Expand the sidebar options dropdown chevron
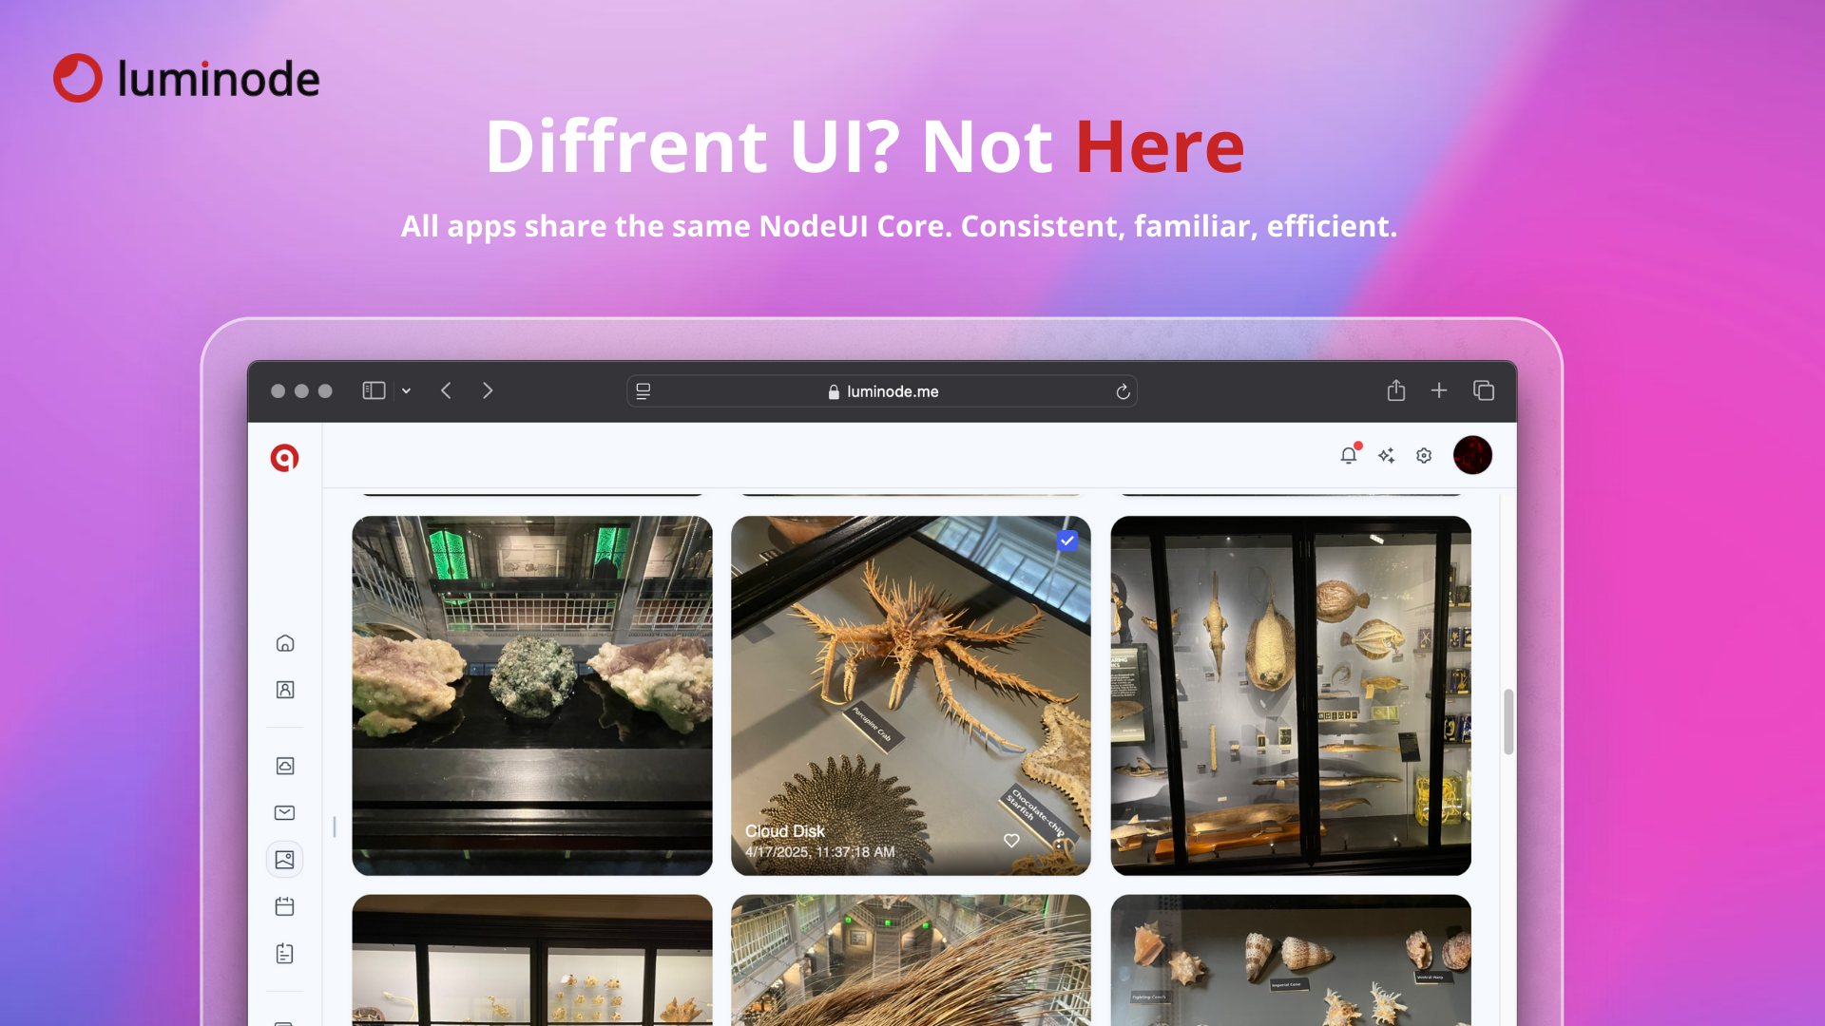Screen dimensions: 1825x1026 coord(406,391)
